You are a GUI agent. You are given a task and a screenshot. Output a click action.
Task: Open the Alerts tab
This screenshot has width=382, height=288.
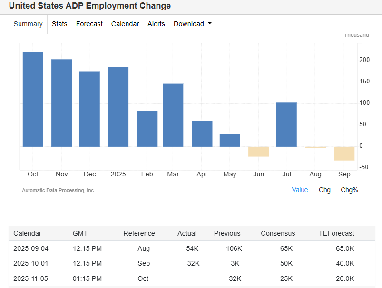pos(156,24)
